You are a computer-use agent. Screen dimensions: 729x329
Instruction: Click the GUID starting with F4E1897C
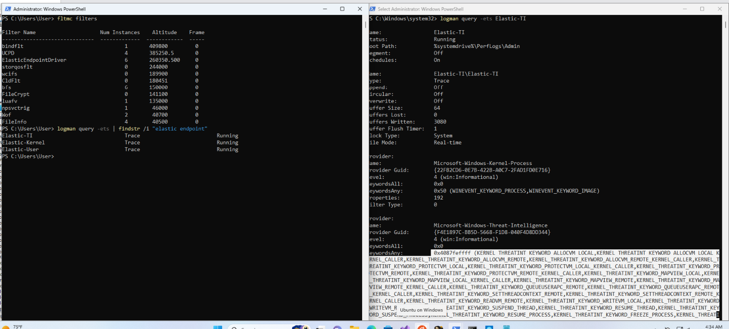[492, 232]
